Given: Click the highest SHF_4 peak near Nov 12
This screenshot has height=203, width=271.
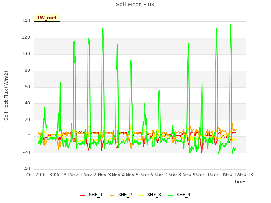Looking at the screenshot, I should 231,25.
